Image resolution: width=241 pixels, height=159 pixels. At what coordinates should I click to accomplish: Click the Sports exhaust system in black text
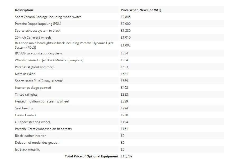[37, 31]
